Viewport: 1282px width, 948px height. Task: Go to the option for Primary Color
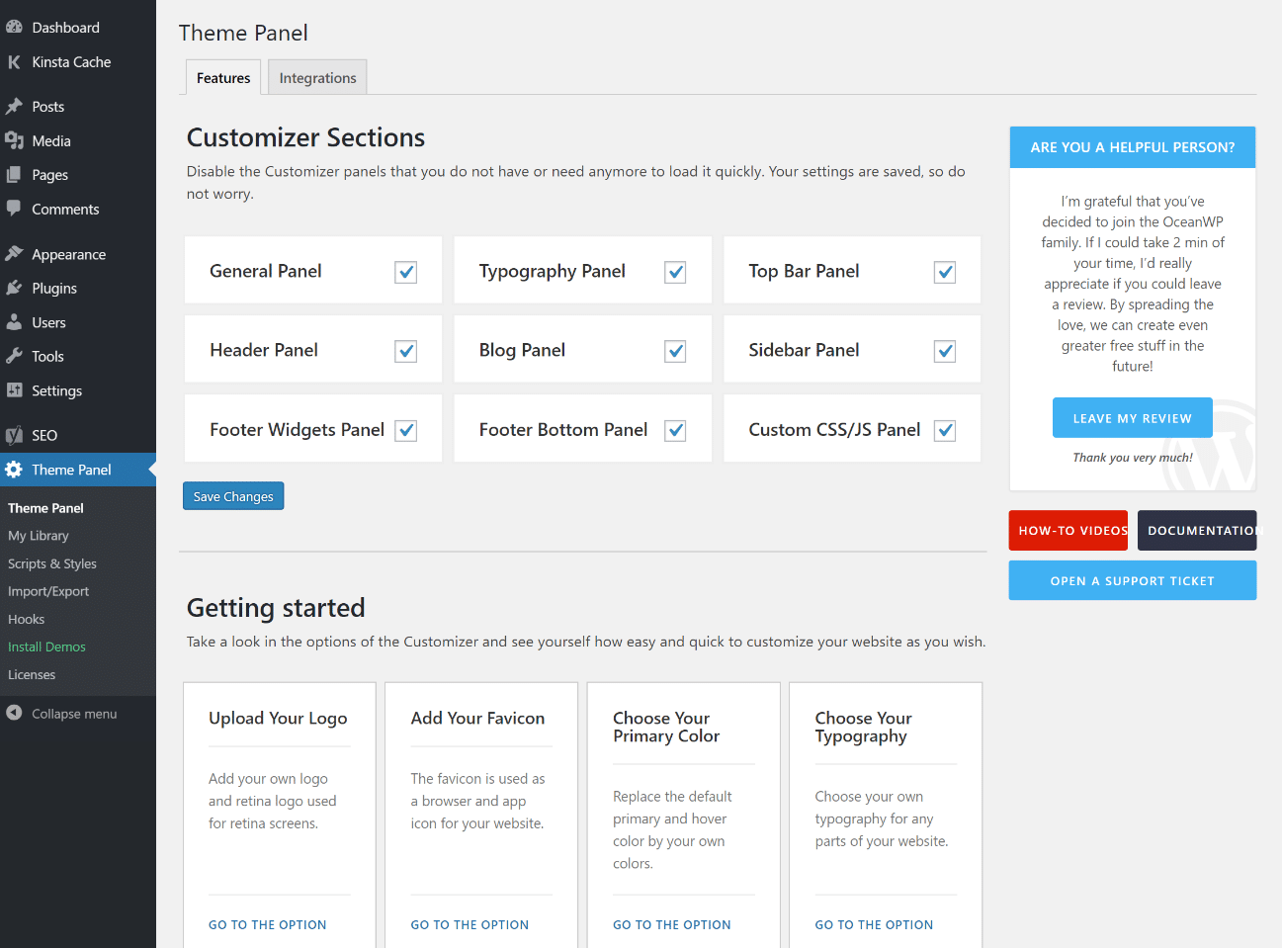click(672, 925)
